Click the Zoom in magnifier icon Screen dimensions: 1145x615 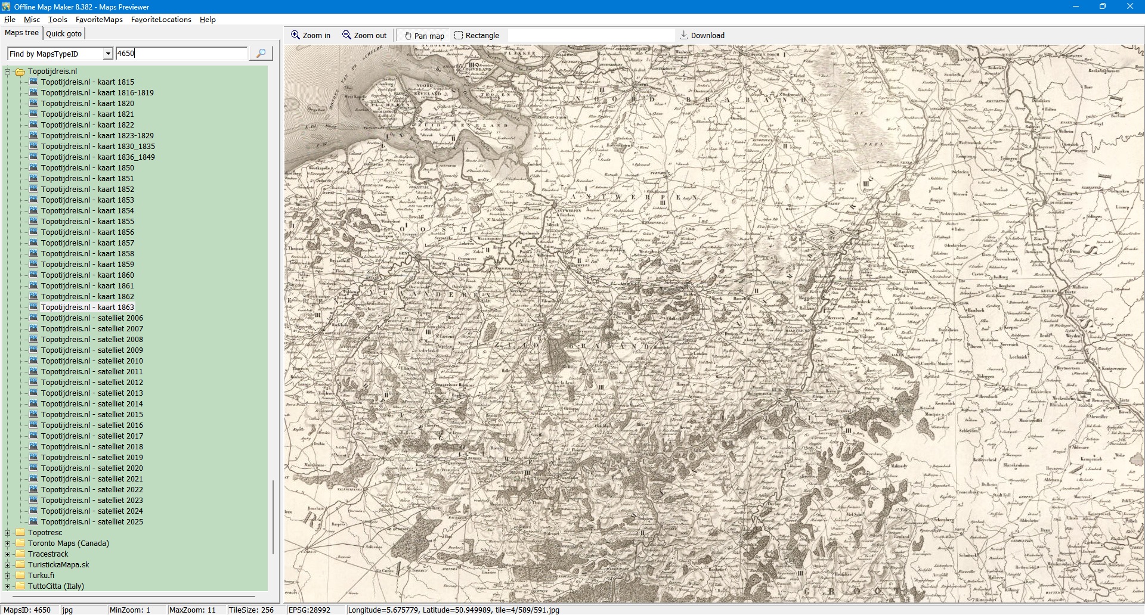pos(295,35)
